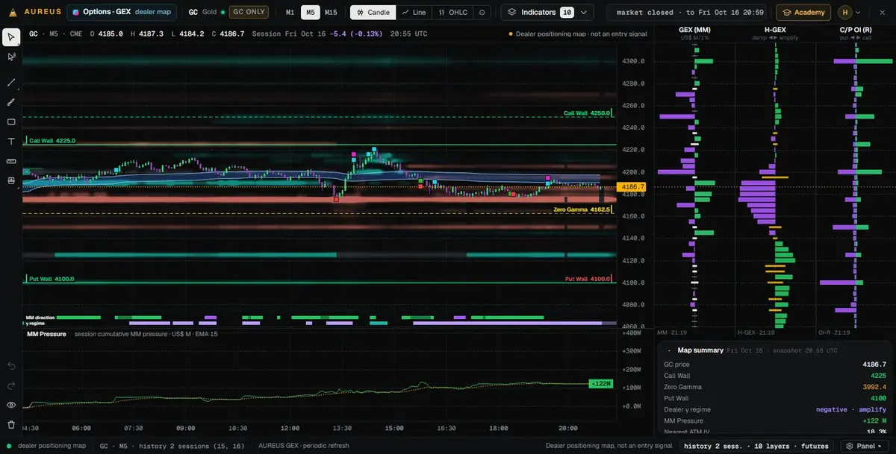The image size is (896, 454).
Task: Open the Options · GEX dealer map selector
Action: pyautogui.click(x=122, y=12)
